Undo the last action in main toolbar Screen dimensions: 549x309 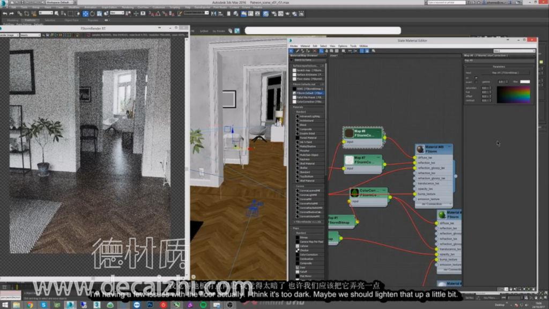tap(5, 13)
